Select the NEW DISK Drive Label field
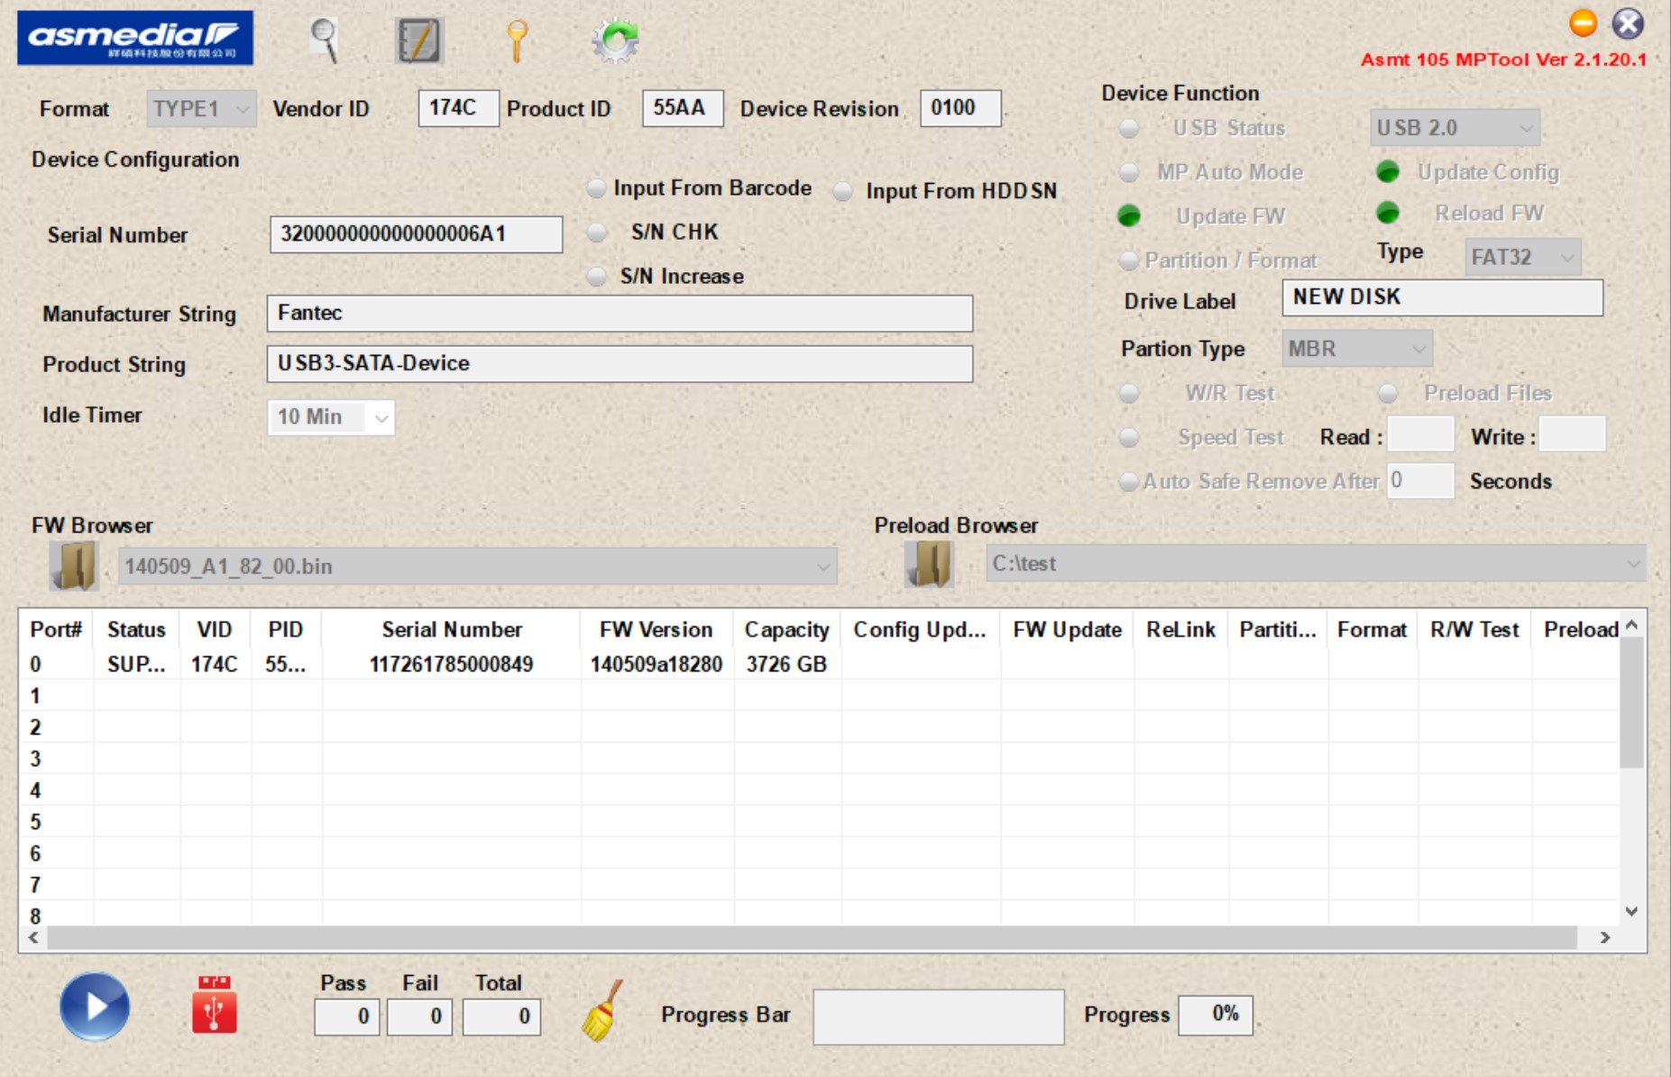The height and width of the screenshot is (1077, 1671). point(1442,297)
